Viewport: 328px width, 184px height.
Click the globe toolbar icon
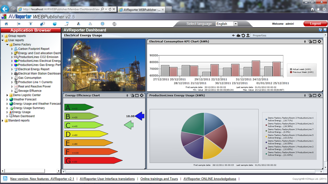click(x=114, y=24)
